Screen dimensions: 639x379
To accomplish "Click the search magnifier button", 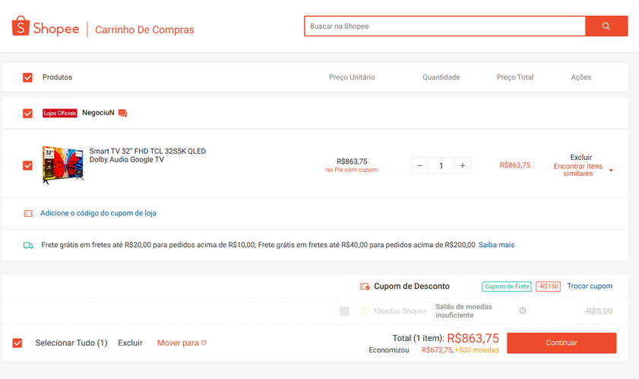I will (x=606, y=26).
